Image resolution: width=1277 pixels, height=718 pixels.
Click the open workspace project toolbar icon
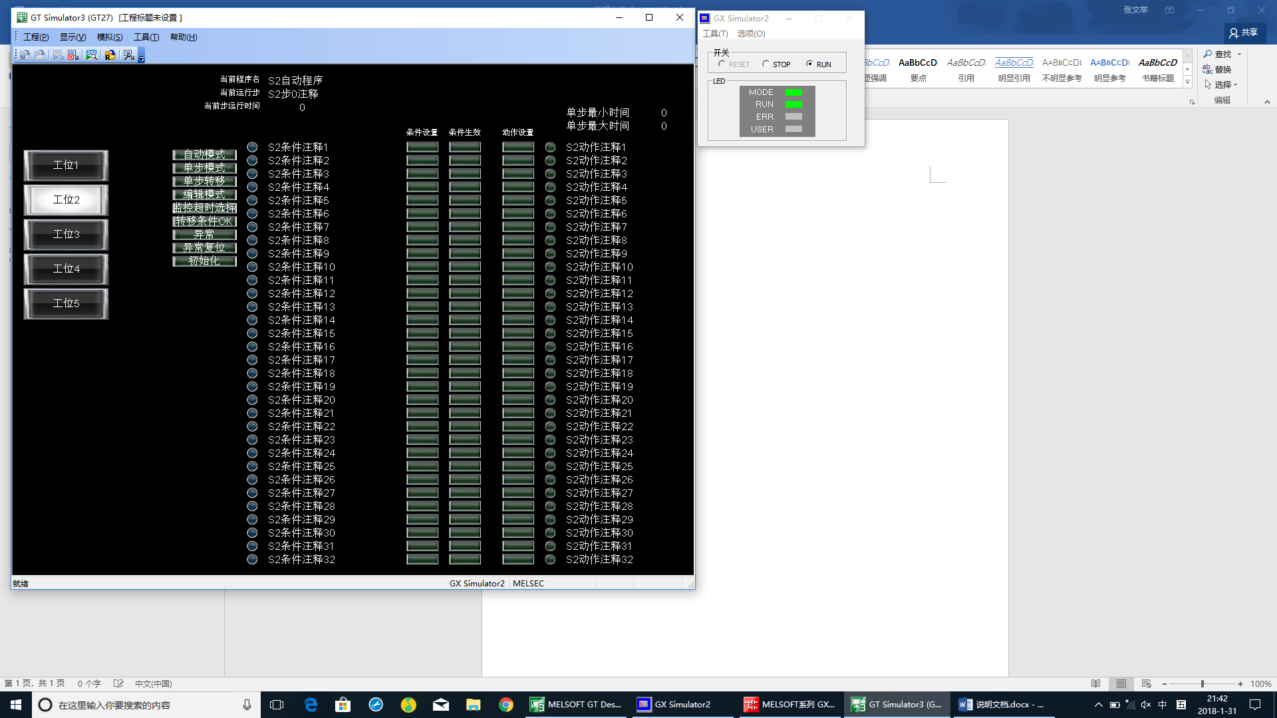click(x=25, y=55)
